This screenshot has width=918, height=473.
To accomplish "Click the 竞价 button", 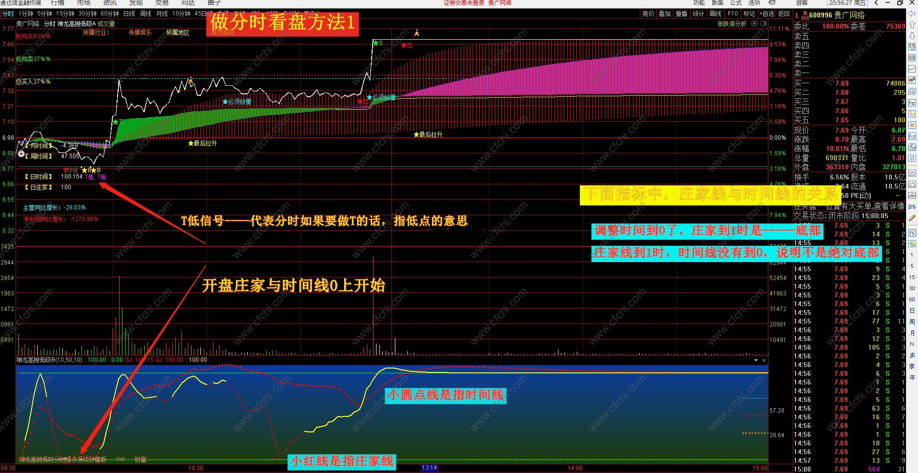I will (648, 14).
